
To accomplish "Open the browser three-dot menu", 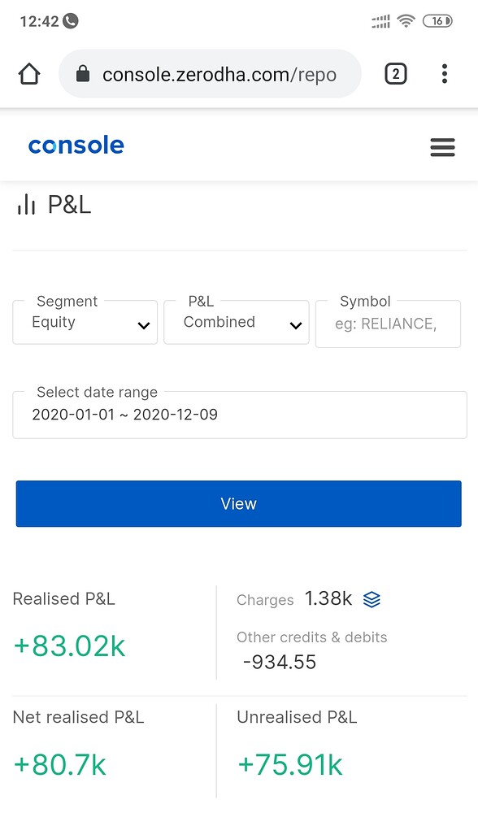I will 445,73.
